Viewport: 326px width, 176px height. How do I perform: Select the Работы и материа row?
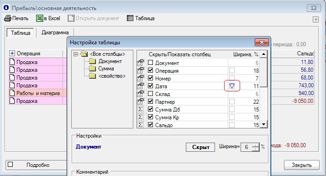(37, 93)
